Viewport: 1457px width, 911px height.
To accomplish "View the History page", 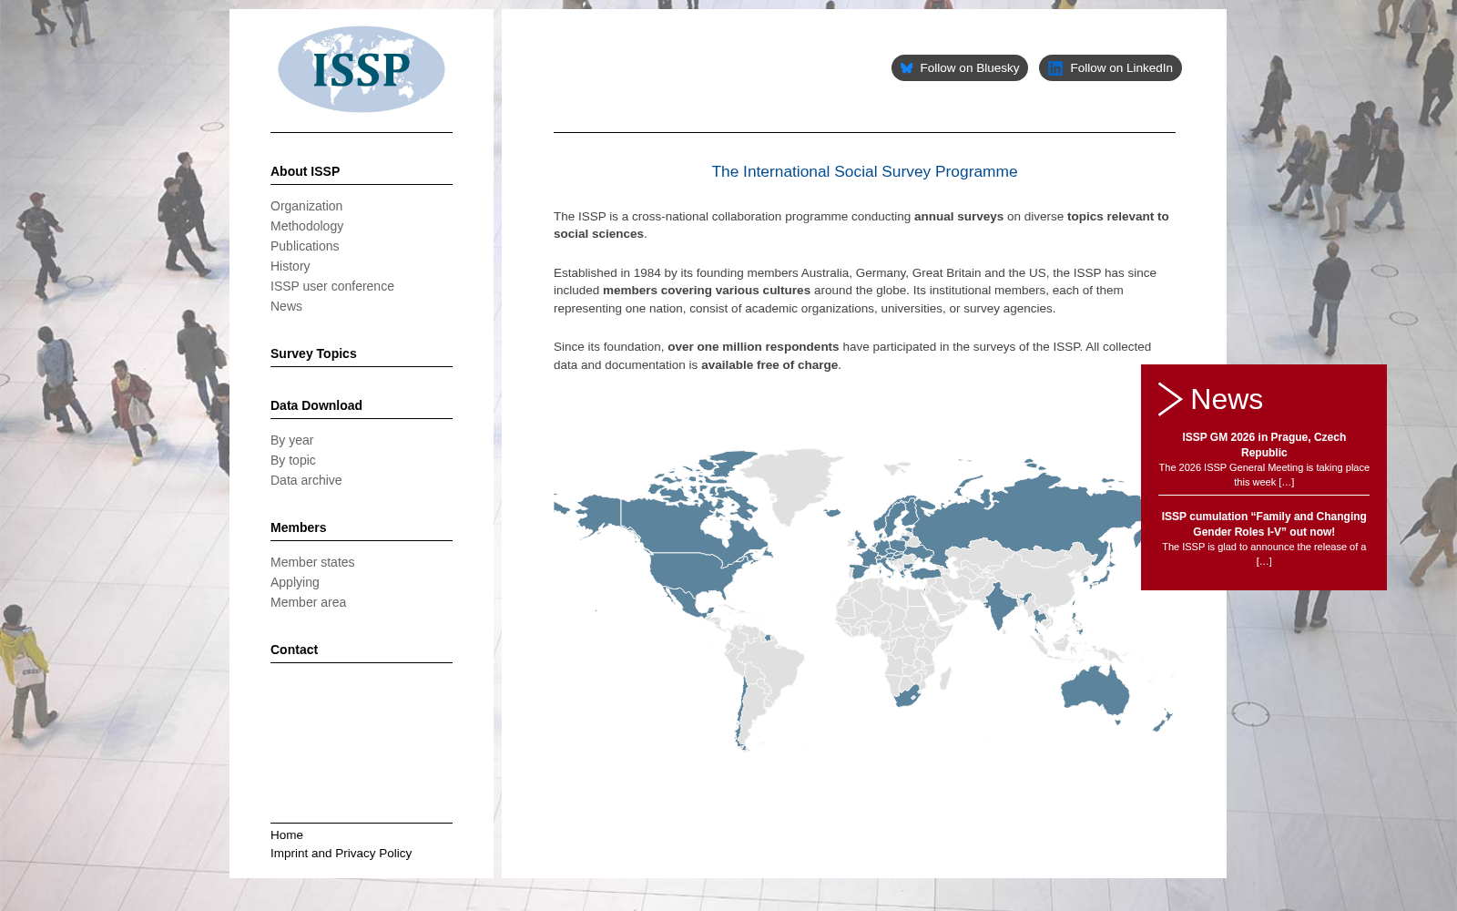I will [x=290, y=266].
